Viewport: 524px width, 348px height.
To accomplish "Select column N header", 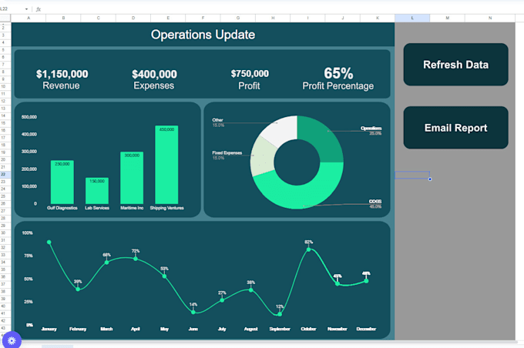I will pos(490,18).
